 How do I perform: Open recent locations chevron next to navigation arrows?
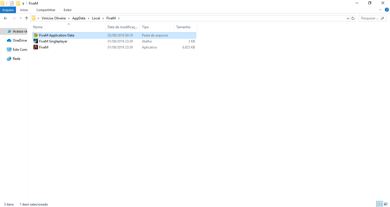point(20,18)
